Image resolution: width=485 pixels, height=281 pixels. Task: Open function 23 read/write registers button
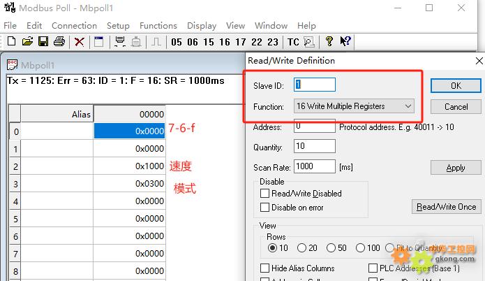click(273, 42)
